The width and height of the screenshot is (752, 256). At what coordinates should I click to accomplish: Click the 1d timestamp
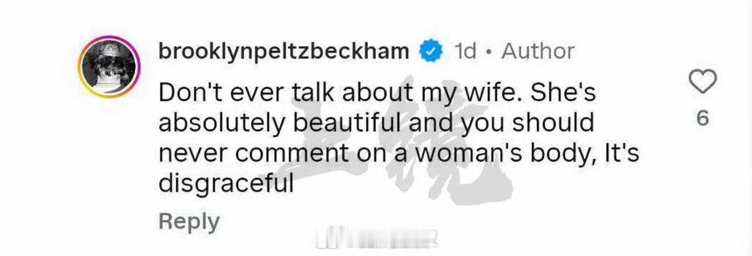(465, 51)
